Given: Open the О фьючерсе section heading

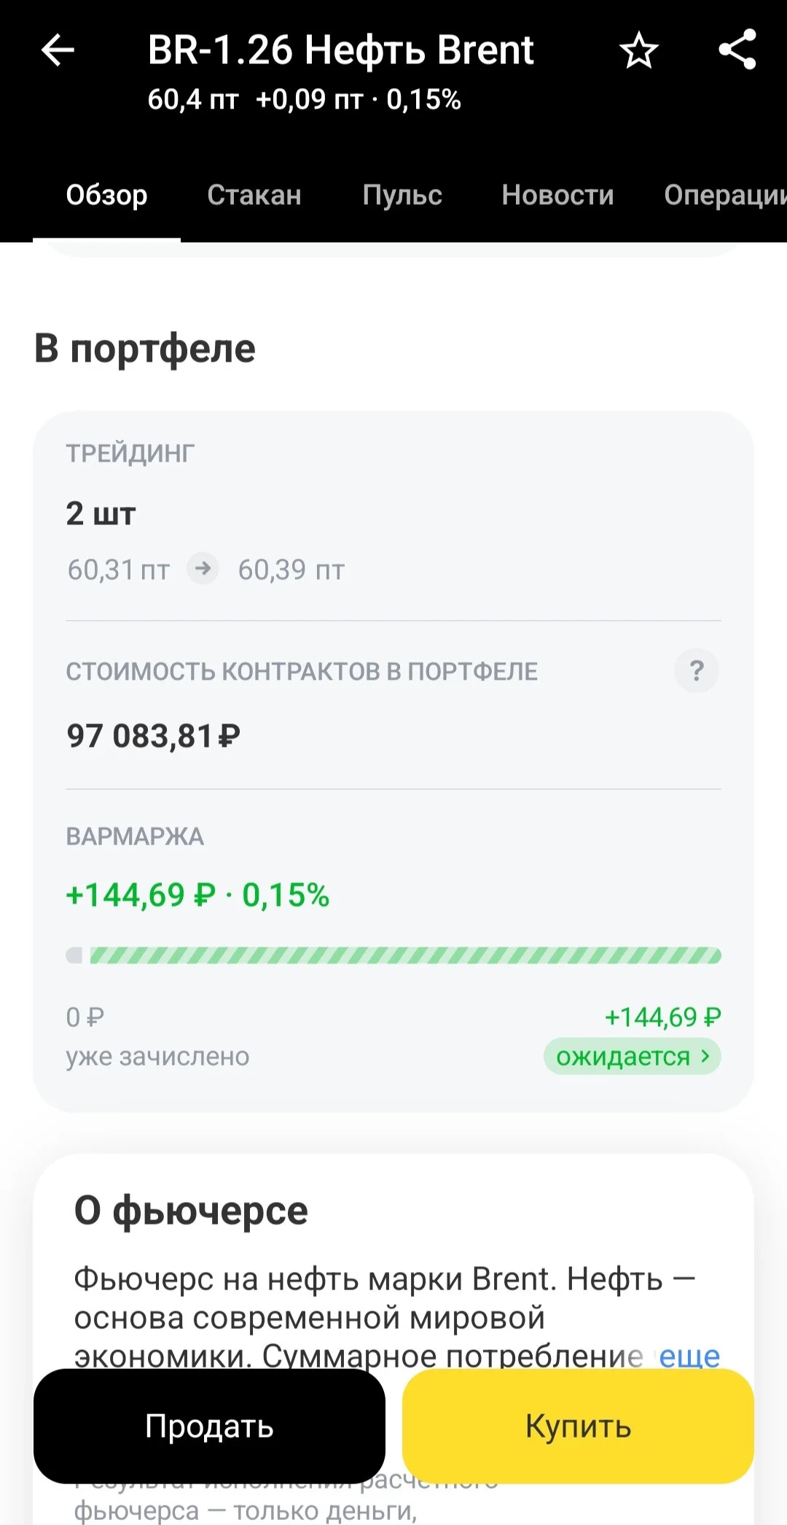Looking at the screenshot, I should [x=191, y=1211].
